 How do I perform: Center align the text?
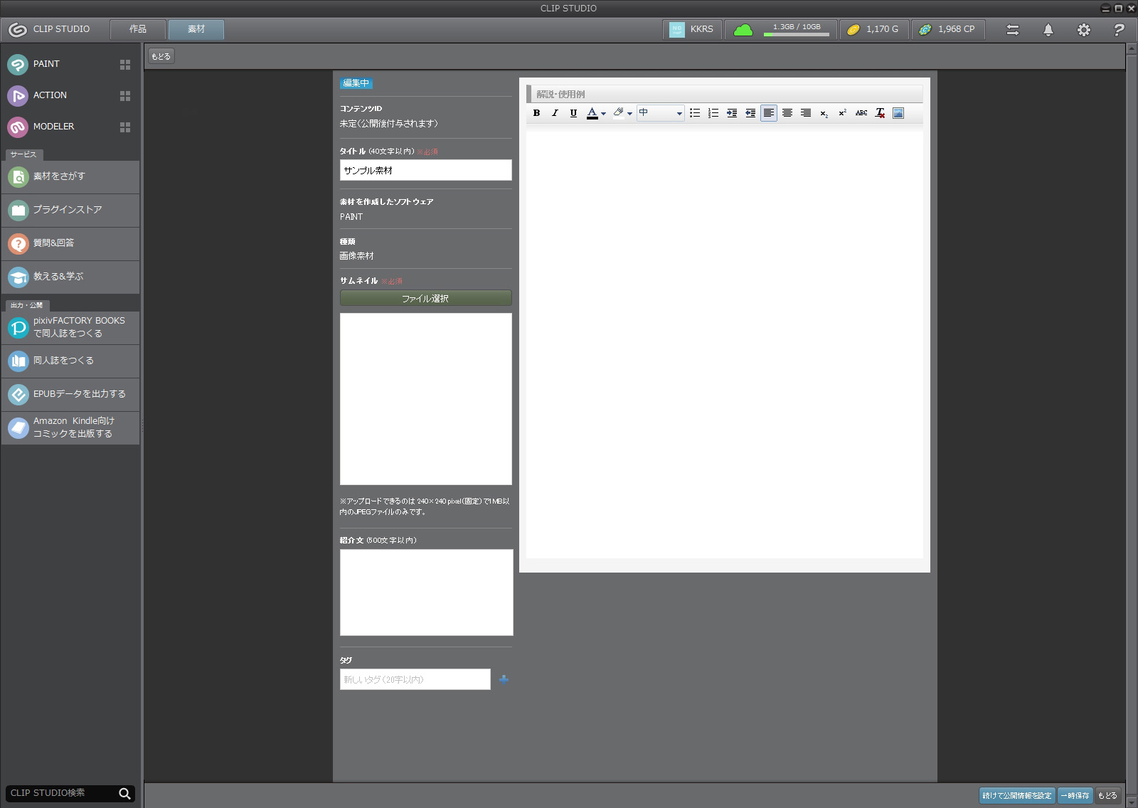(787, 113)
